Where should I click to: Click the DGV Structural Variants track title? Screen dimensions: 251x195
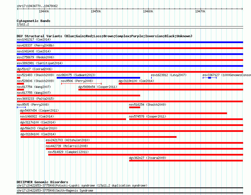click(105, 36)
